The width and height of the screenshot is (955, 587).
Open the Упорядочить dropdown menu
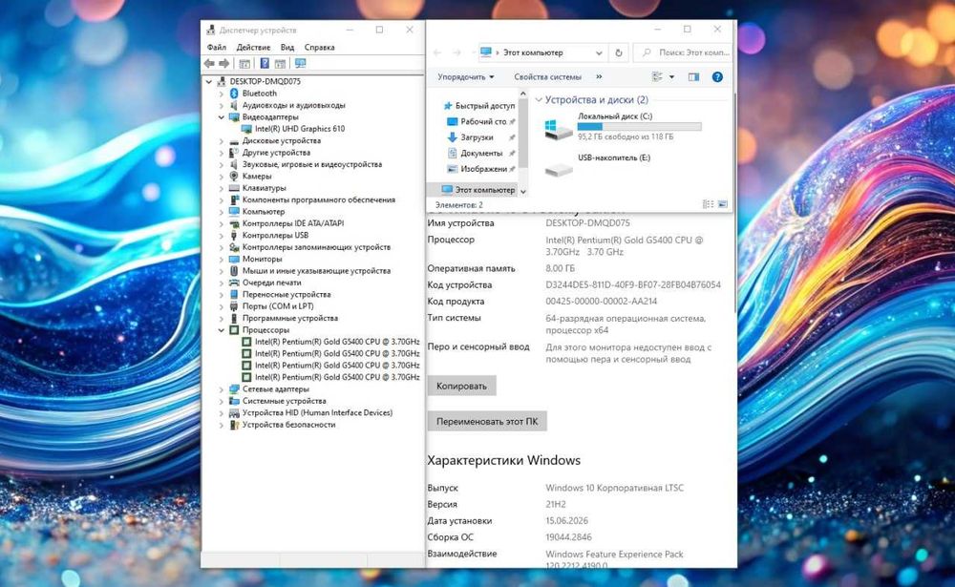pos(466,76)
